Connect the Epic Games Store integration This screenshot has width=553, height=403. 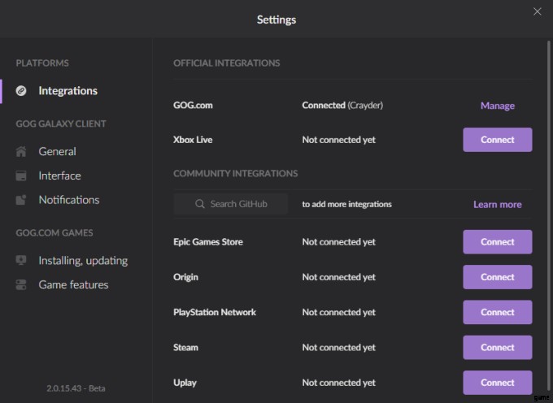(497, 242)
